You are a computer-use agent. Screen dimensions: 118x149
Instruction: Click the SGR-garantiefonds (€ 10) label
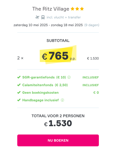(44, 77)
